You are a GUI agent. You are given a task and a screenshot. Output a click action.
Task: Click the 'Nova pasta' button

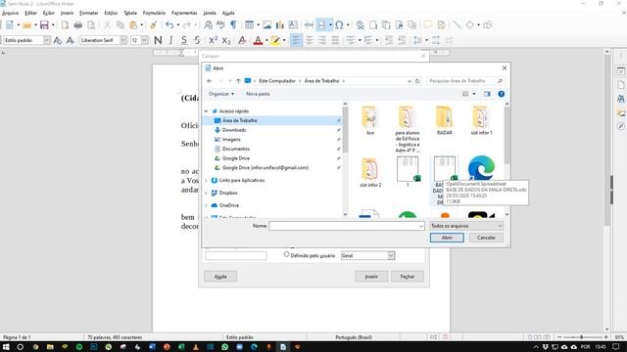tap(258, 94)
